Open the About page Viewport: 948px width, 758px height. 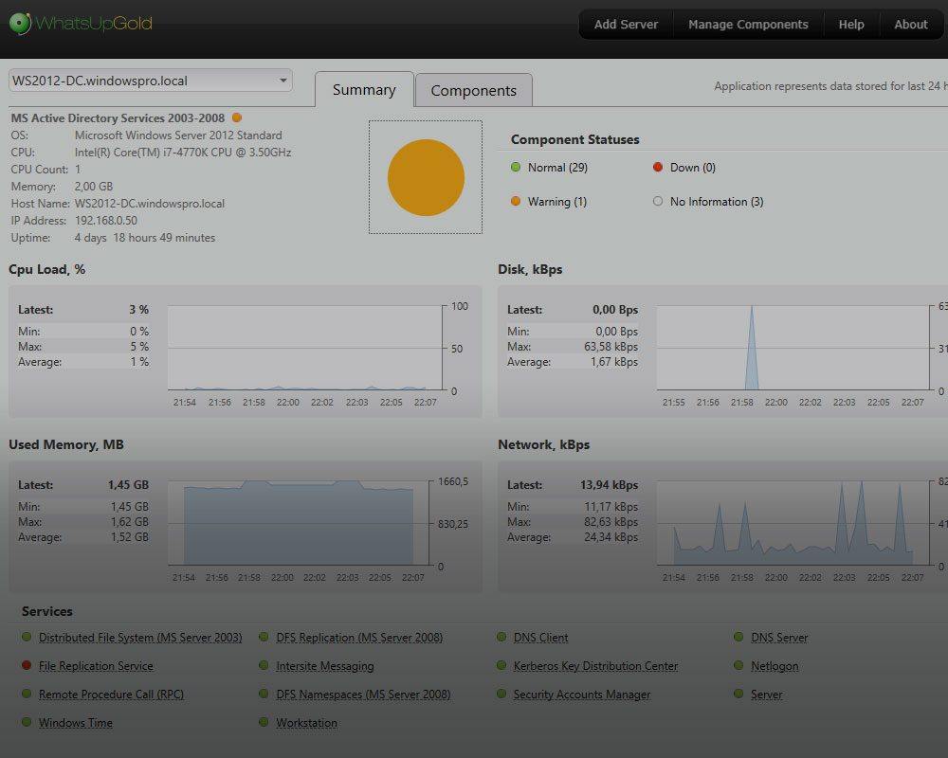pyautogui.click(x=910, y=25)
